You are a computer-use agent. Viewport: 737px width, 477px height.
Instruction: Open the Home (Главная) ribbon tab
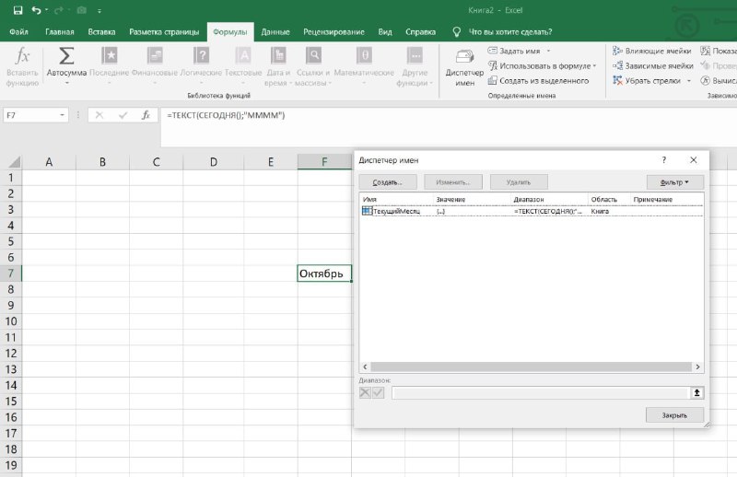[x=60, y=32]
